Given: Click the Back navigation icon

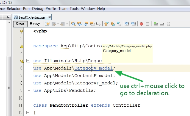Looking at the screenshot, I should [x=54, y=24].
